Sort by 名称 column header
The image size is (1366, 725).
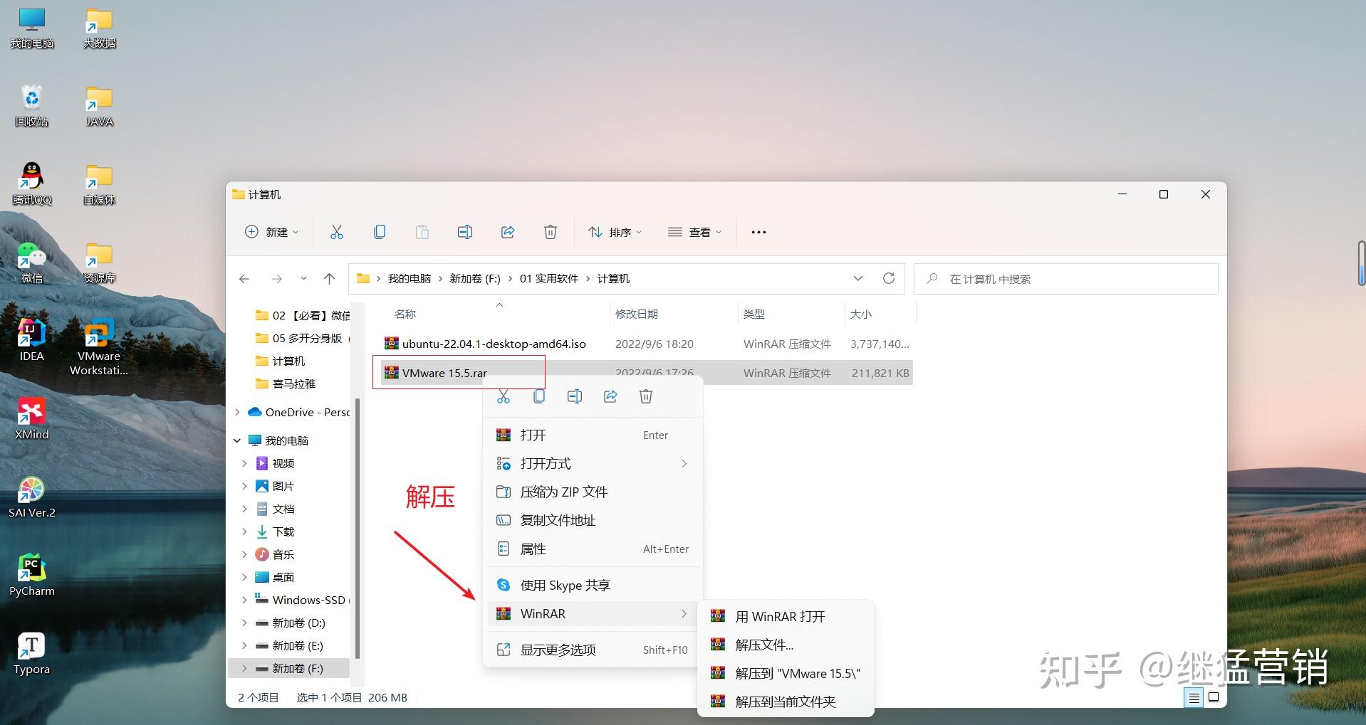point(405,314)
